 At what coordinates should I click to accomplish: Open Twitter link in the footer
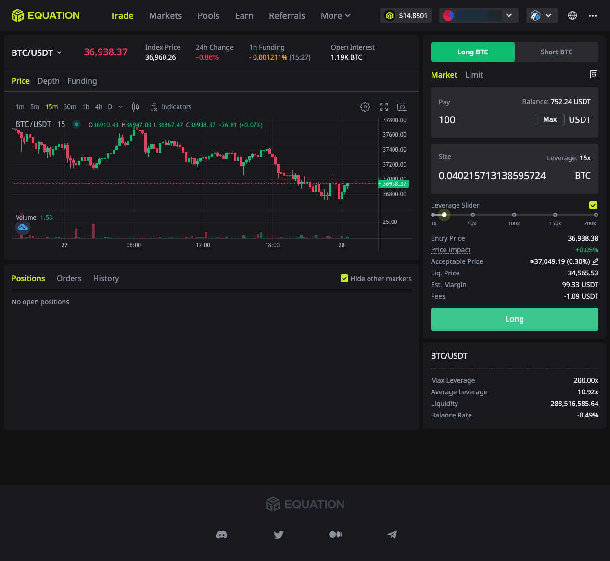(279, 535)
